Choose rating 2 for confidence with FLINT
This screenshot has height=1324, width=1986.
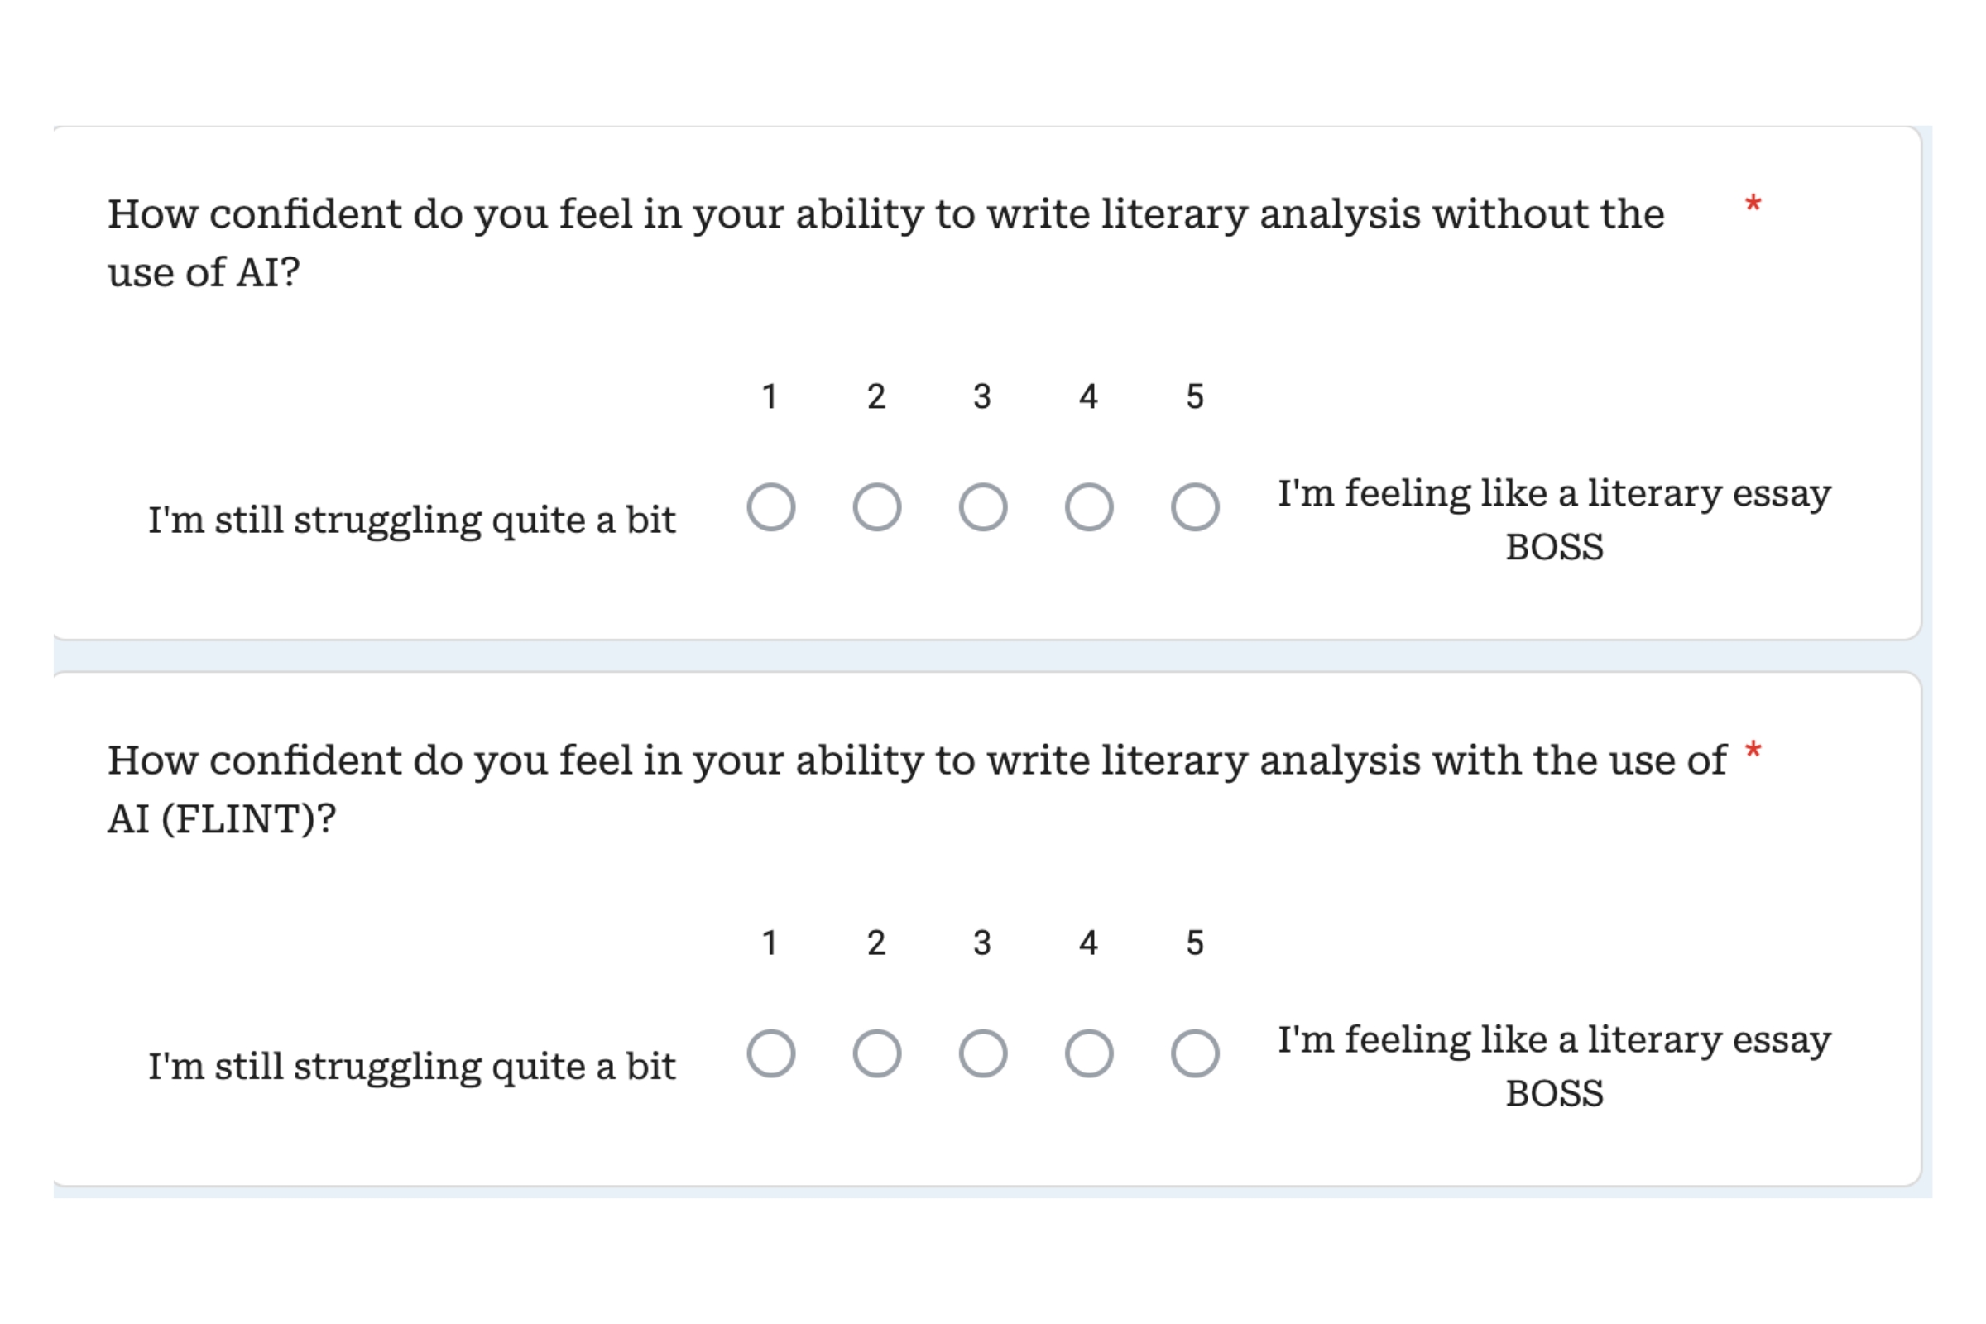click(876, 1053)
